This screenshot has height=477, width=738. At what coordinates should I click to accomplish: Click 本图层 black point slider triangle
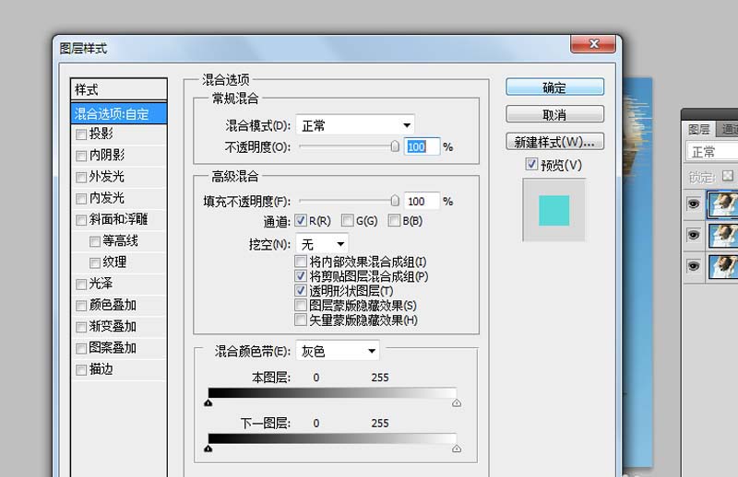click(x=208, y=403)
